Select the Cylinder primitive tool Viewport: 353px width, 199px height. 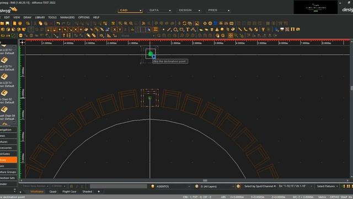click(212, 29)
